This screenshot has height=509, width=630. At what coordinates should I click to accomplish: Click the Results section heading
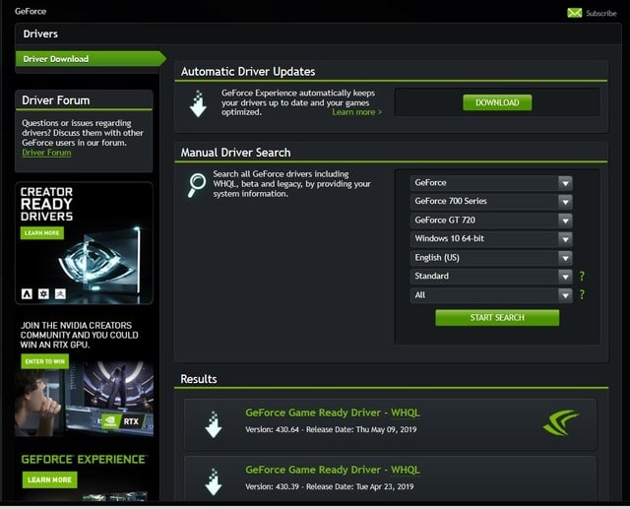pyautogui.click(x=199, y=379)
